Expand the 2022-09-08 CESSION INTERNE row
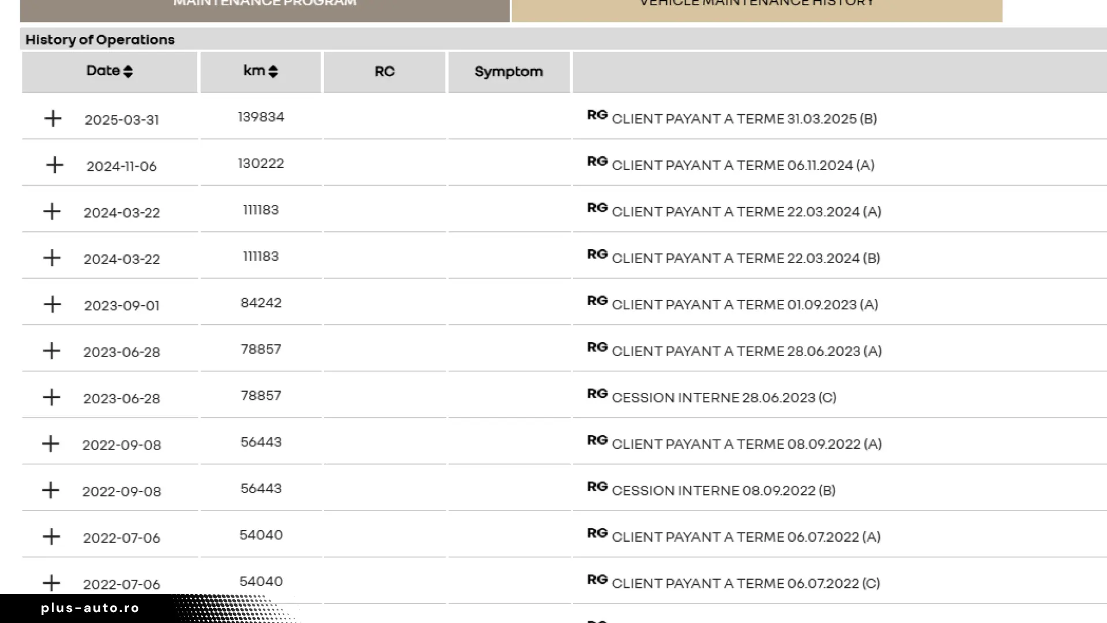This screenshot has height=623, width=1107. [x=50, y=490]
